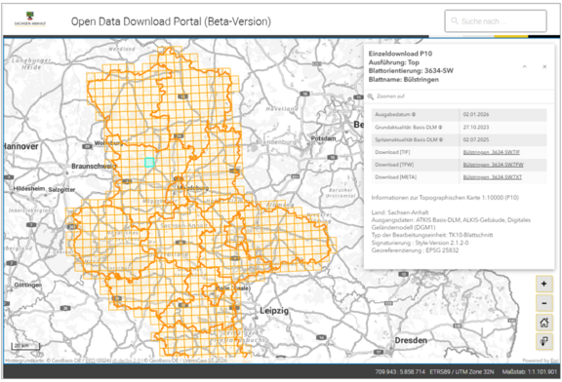Click the Download [TIF] label
562x382 pixels.
(x=392, y=152)
